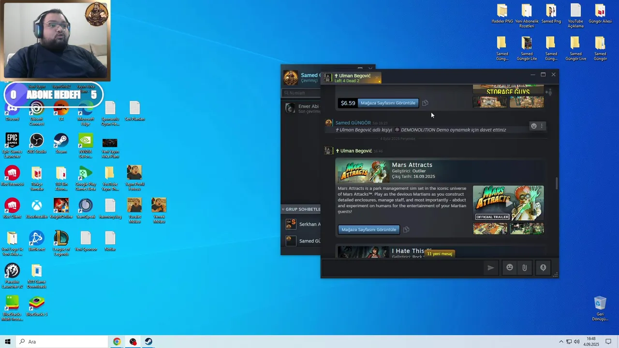This screenshot has height=348, width=619.
Task: Select the Notlar text file on desktop
Action: (110, 241)
